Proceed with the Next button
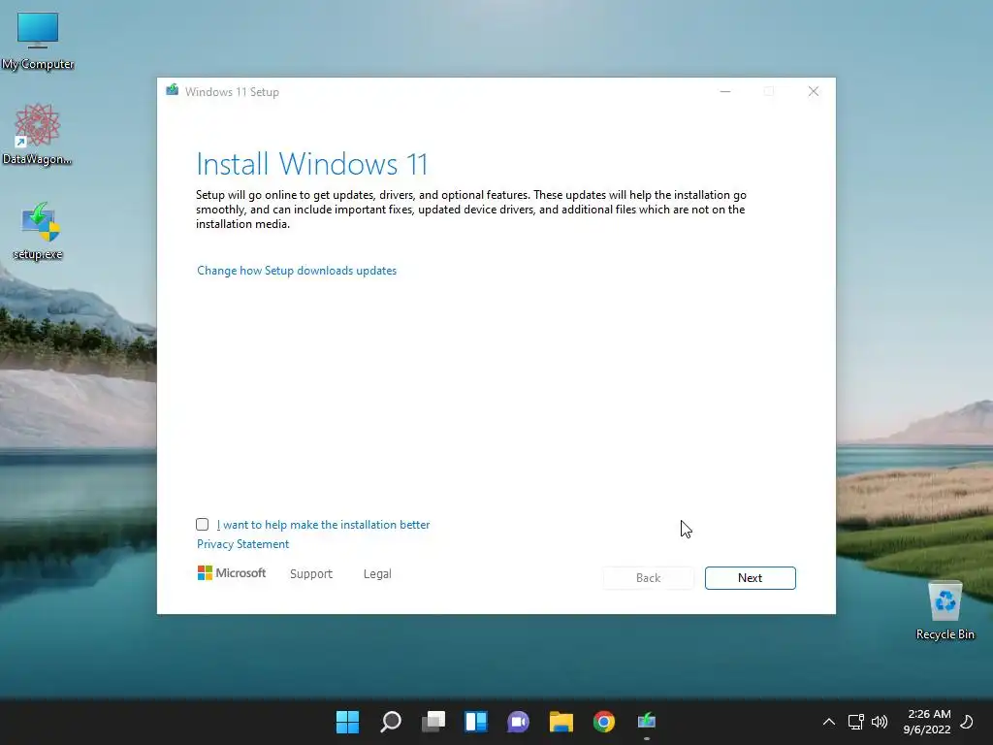 (x=750, y=578)
